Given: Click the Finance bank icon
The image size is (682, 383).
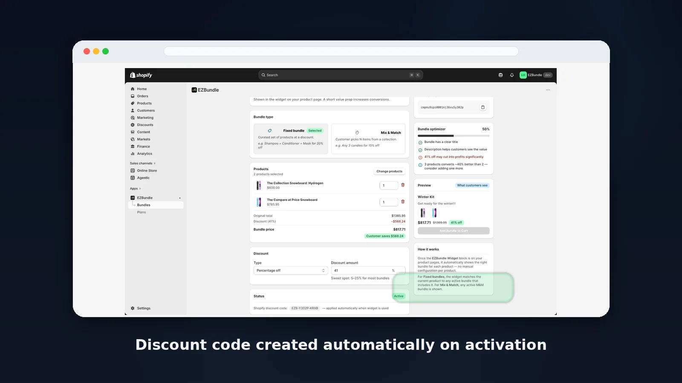Looking at the screenshot, I should pos(133,146).
